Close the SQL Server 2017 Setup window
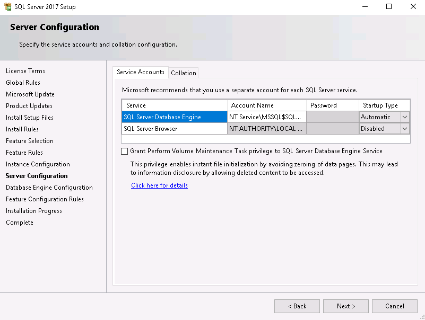 point(413,6)
